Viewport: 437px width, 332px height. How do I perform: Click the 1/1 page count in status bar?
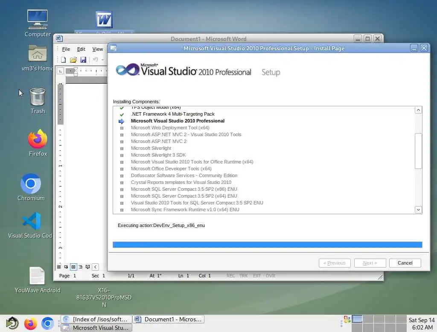[131, 276]
